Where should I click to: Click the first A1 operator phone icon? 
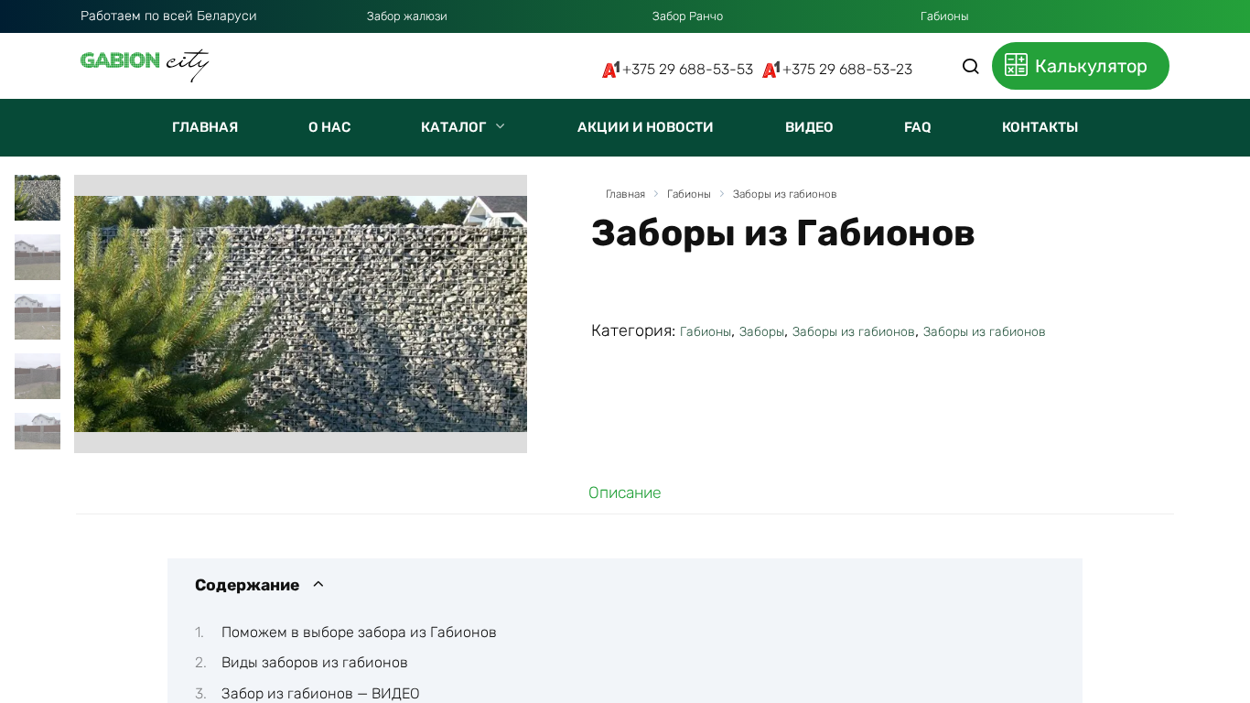click(x=610, y=70)
